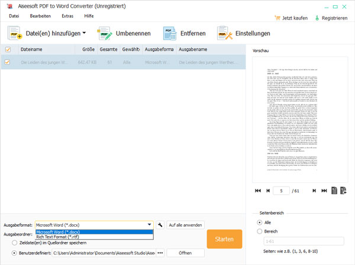Open the Hilfe menu
Viewport: 355px width, 265px height.
[x=89, y=16]
